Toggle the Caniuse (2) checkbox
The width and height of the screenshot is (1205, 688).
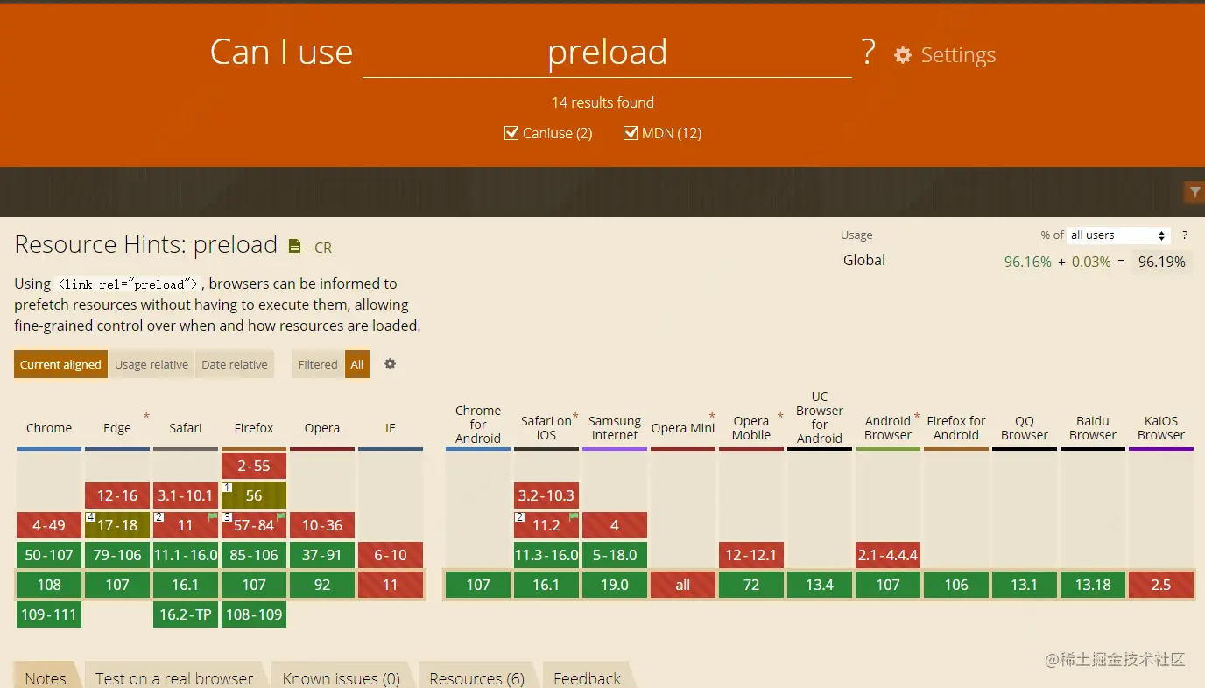511,133
